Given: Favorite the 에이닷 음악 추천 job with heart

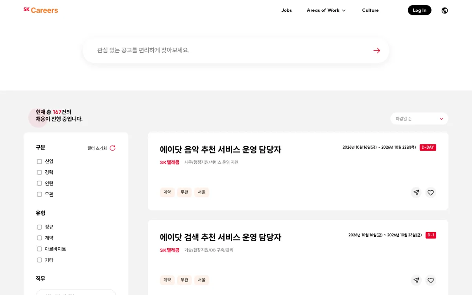Looking at the screenshot, I should point(431,192).
